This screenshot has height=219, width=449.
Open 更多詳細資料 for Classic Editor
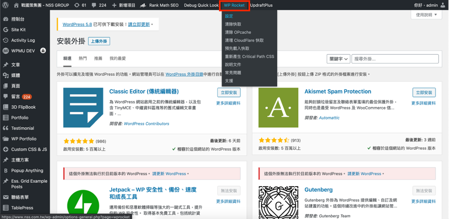tap(228, 103)
